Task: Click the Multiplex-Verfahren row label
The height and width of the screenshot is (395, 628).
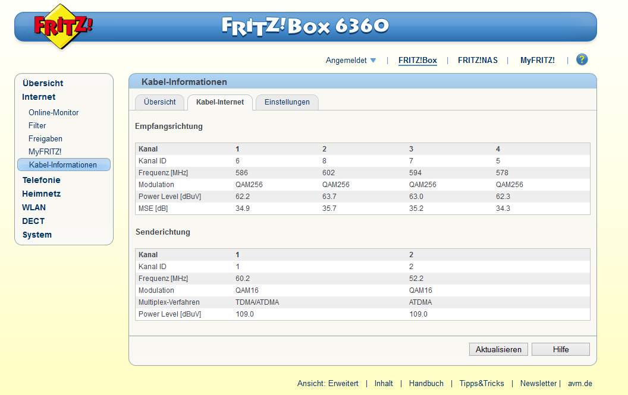Action: 169,302
